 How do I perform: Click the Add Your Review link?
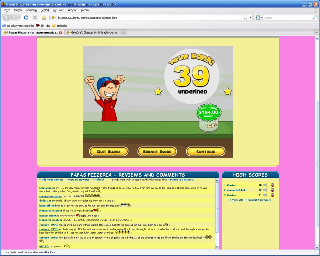(x=51, y=179)
